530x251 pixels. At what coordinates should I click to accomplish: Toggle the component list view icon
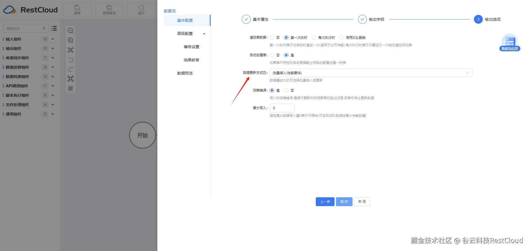point(54,28)
